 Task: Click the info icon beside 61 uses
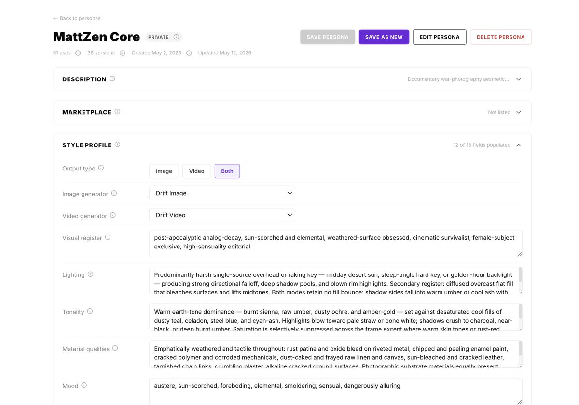[78, 53]
